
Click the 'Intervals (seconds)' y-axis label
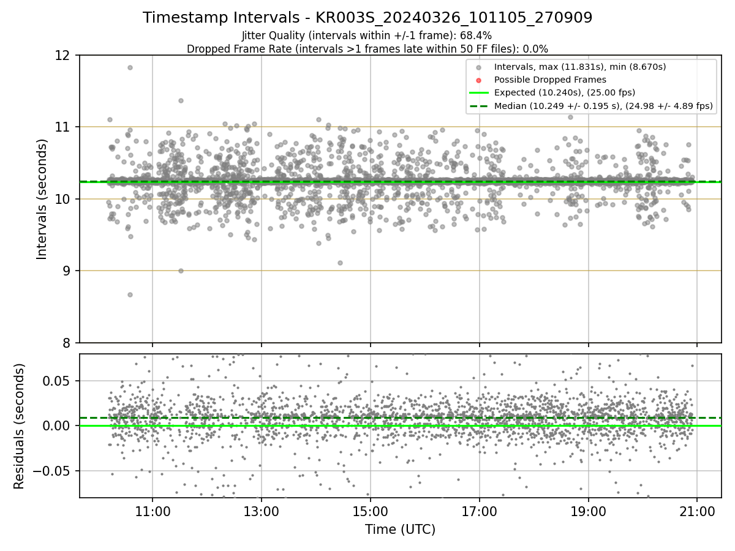coord(42,199)
